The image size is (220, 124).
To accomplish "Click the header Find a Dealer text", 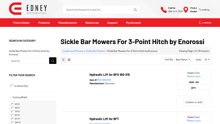I will pos(194,10).
